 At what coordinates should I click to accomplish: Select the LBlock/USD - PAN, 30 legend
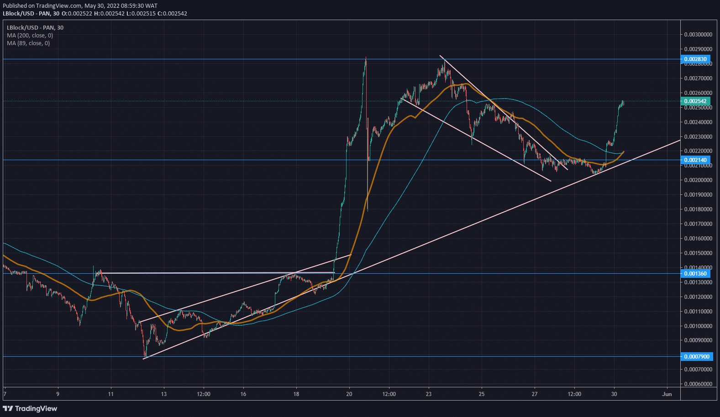point(35,28)
